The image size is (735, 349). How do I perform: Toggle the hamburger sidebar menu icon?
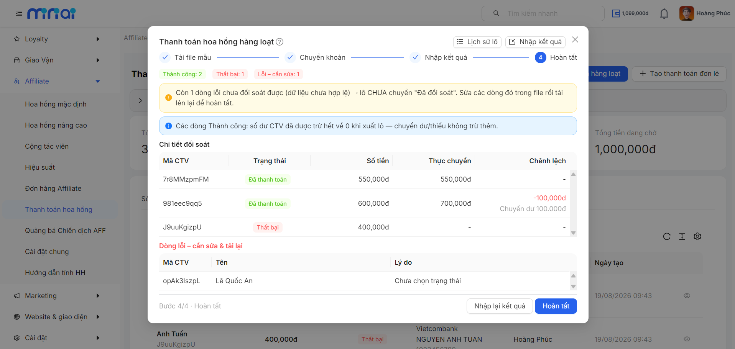click(x=19, y=13)
